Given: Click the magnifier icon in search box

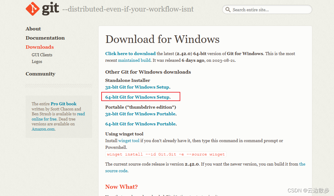Looking at the screenshot, I should tap(228, 9).
